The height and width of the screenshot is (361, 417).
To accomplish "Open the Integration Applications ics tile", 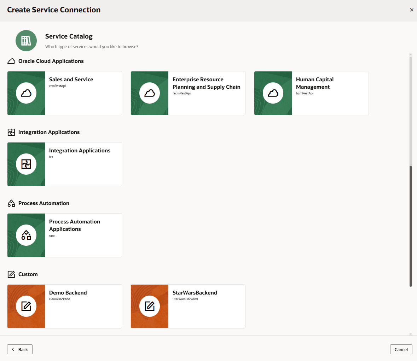I will point(83,164).
